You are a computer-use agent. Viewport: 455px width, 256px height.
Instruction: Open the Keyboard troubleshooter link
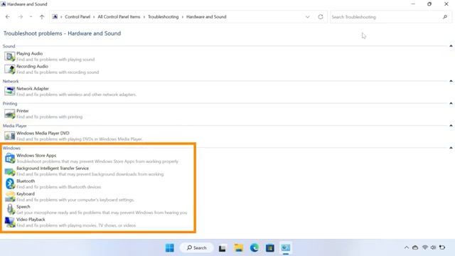click(x=26, y=194)
